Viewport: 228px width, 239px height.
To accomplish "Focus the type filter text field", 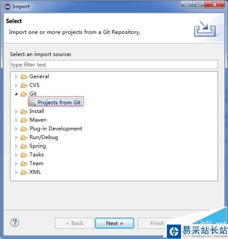I will pos(114,65).
